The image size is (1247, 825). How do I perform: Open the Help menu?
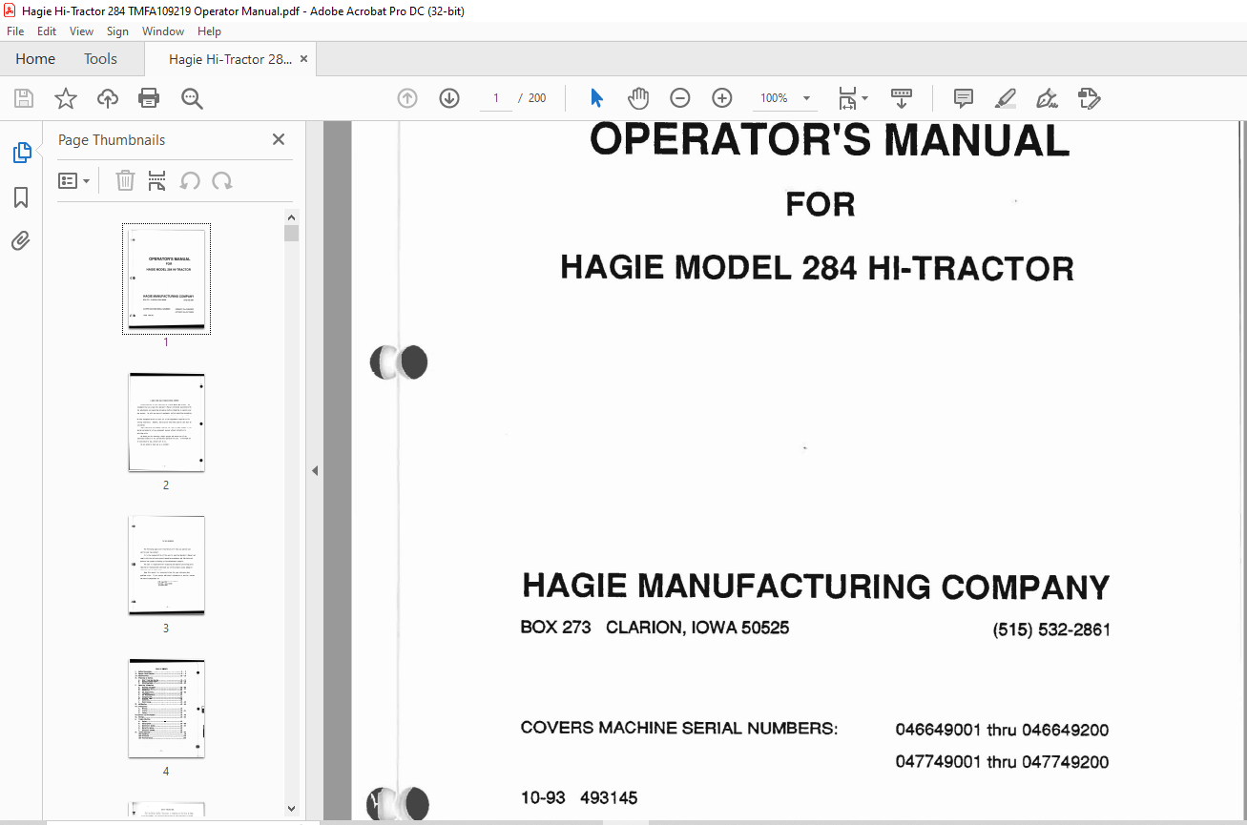click(x=209, y=31)
